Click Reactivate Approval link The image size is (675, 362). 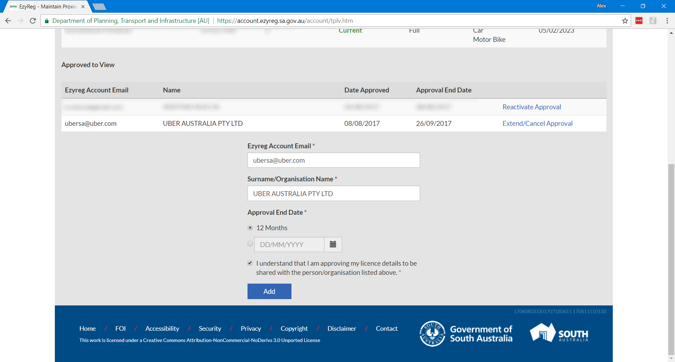point(532,107)
